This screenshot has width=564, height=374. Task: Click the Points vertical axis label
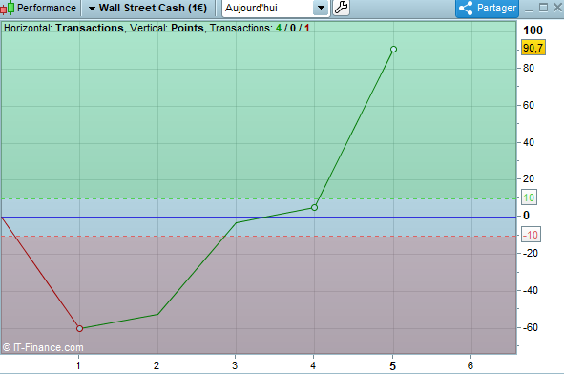click(x=187, y=28)
